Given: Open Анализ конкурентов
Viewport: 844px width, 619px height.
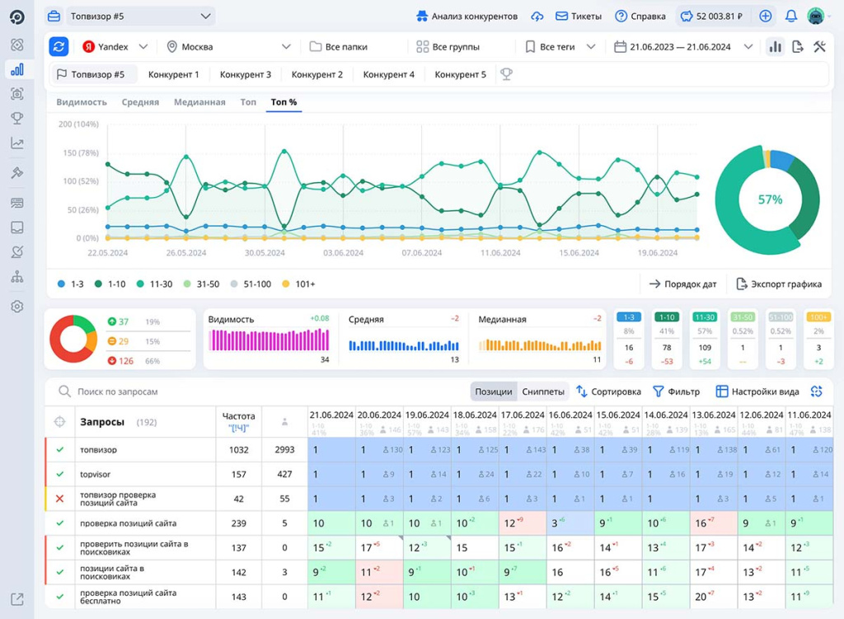Looking at the screenshot, I should (467, 16).
